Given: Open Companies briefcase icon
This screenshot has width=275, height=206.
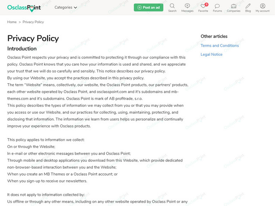Looking at the screenshot, I should 233,8.
